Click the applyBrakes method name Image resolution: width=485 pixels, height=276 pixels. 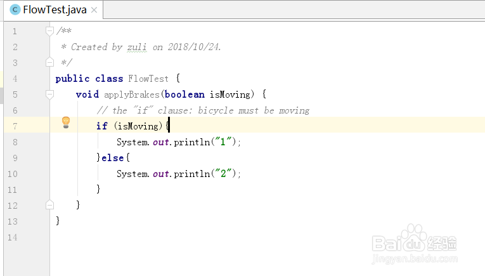(x=131, y=95)
